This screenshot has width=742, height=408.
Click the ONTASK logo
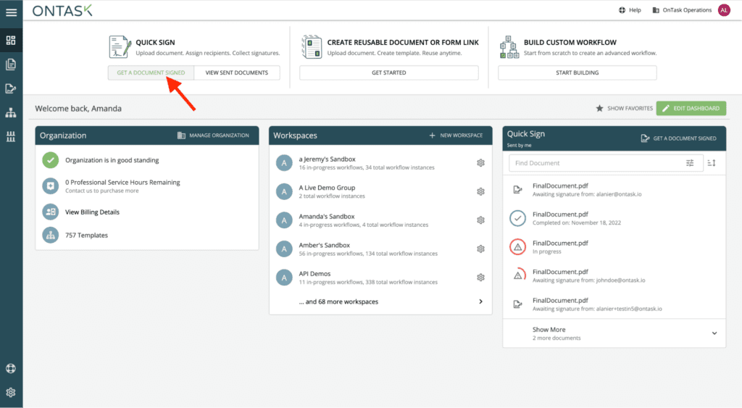point(62,10)
